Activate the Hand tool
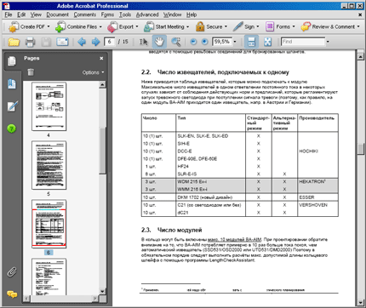Image resolution: width=366 pixels, height=308 pixels. (x=159, y=42)
